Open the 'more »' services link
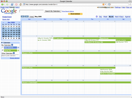 pyautogui.click(x=17, y=7)
